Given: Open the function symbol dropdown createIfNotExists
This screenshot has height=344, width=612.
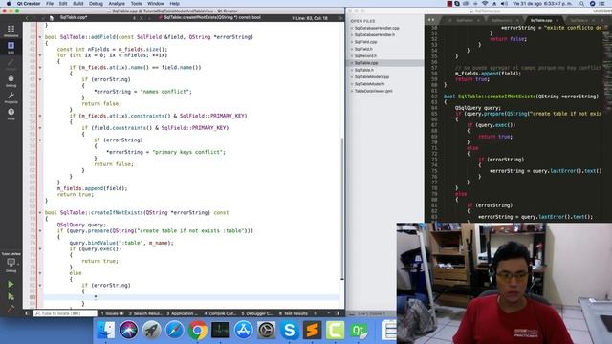Looking at the screenshot, I should point(212,18).
